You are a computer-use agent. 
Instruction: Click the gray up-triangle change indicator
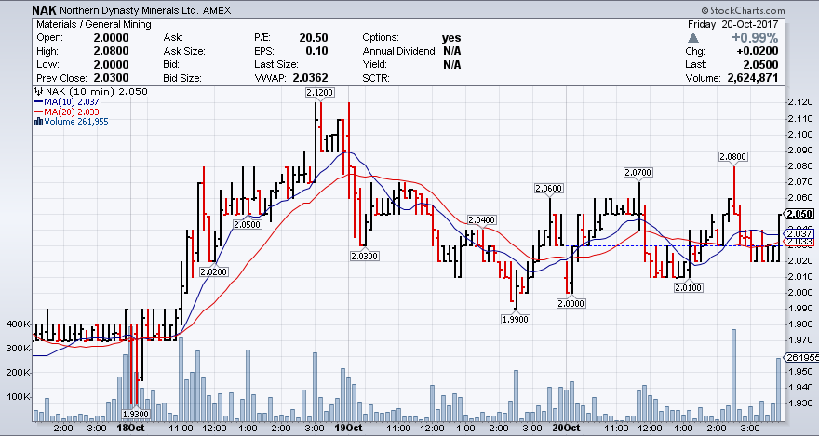pyautogui.click(x=692, y=38)
